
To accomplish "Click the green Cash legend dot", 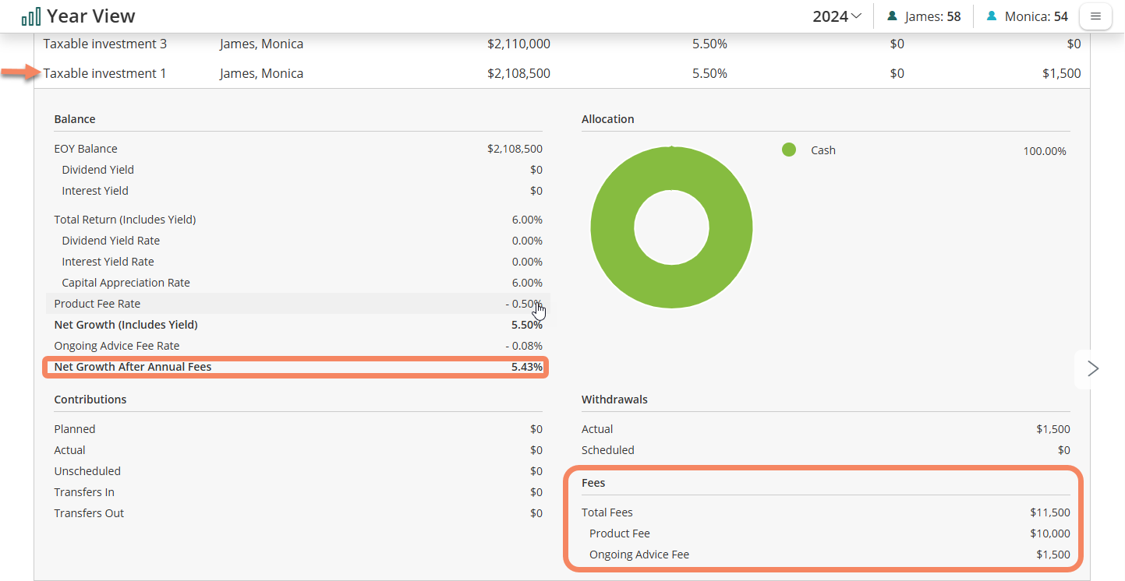I will click(789, 150).
